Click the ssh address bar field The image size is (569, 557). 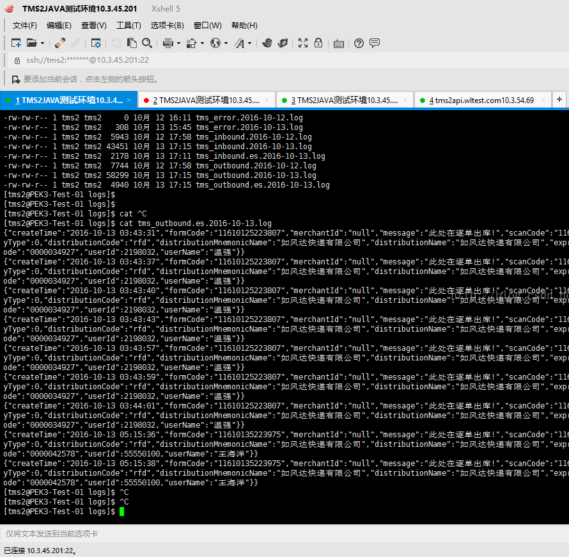pyautogui.click(x=288, y=60)
